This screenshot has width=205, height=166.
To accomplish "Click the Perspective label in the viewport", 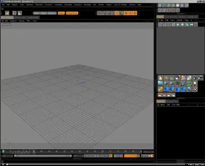I will [x=6, y=24].
